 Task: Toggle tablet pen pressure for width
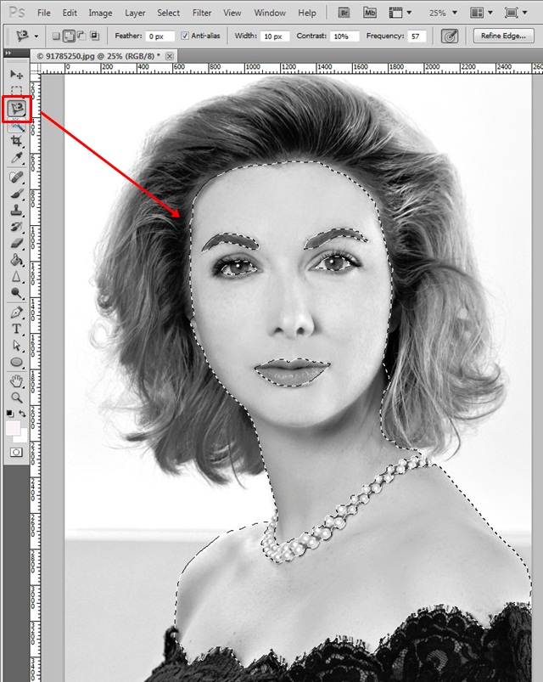coord(451,37)
